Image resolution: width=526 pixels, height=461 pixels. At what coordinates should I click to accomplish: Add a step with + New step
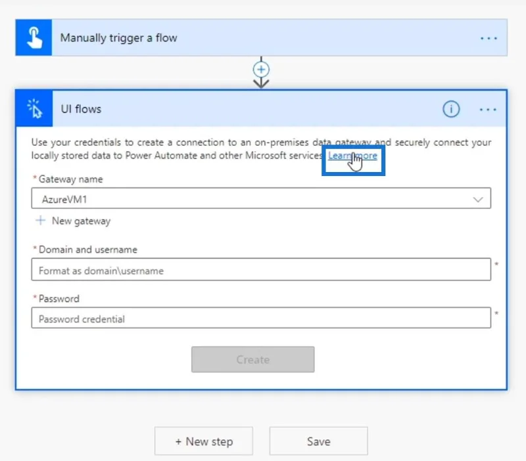pos(204,441)
